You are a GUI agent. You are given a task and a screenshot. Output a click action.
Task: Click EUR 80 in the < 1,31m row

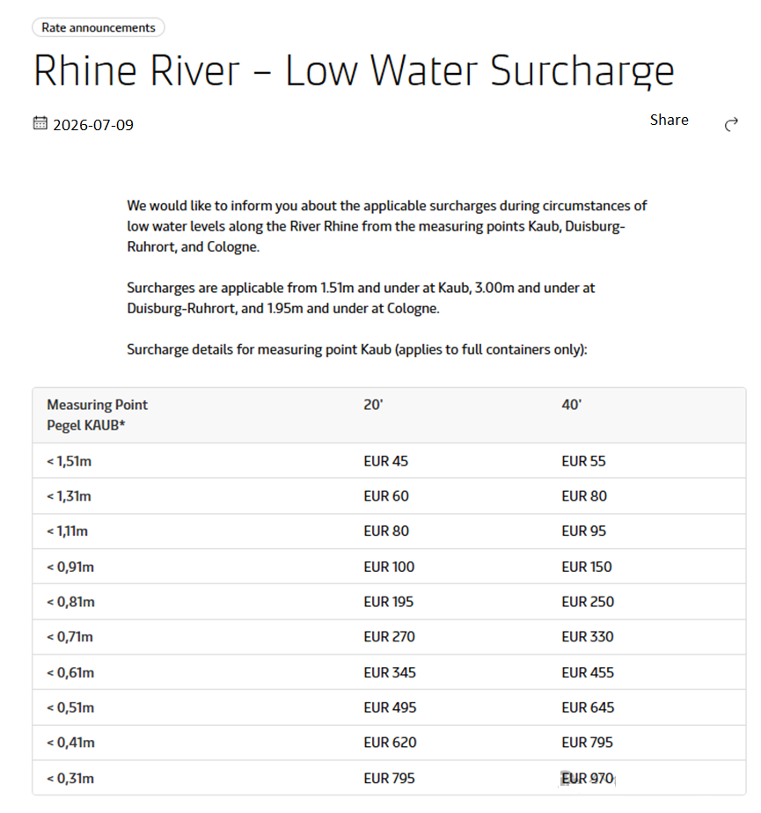coord(584,496)
